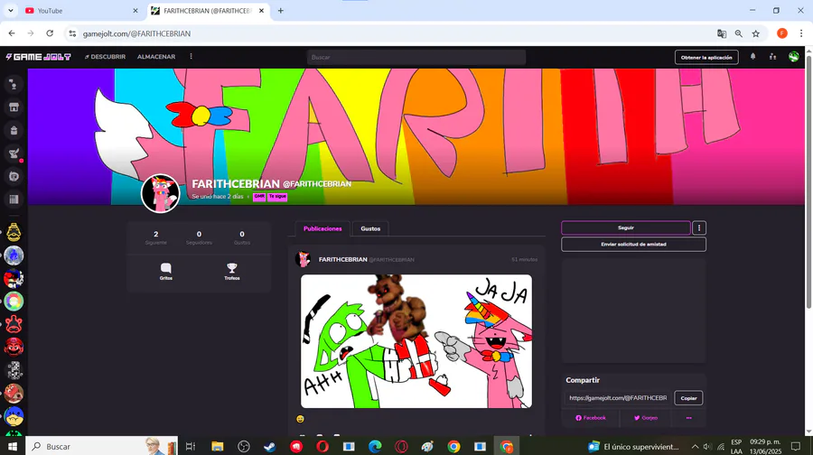Image resolution: width=813 pixels, height=455 pixels.
Task: Click the post timestamp 51 minutos
Action: 524,260
